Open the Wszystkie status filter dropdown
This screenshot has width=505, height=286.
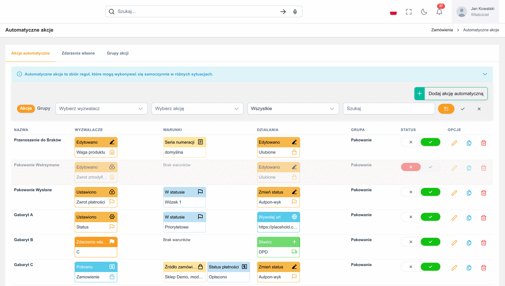pos(293,109)
